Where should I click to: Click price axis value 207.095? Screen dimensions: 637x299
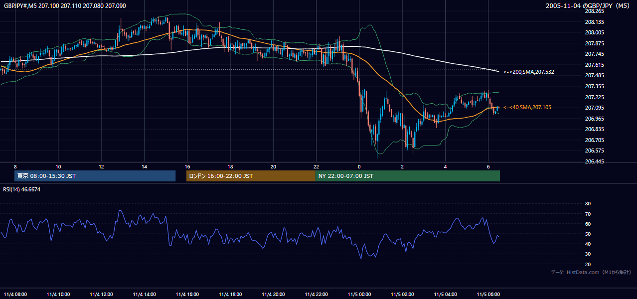pos(594,108)
